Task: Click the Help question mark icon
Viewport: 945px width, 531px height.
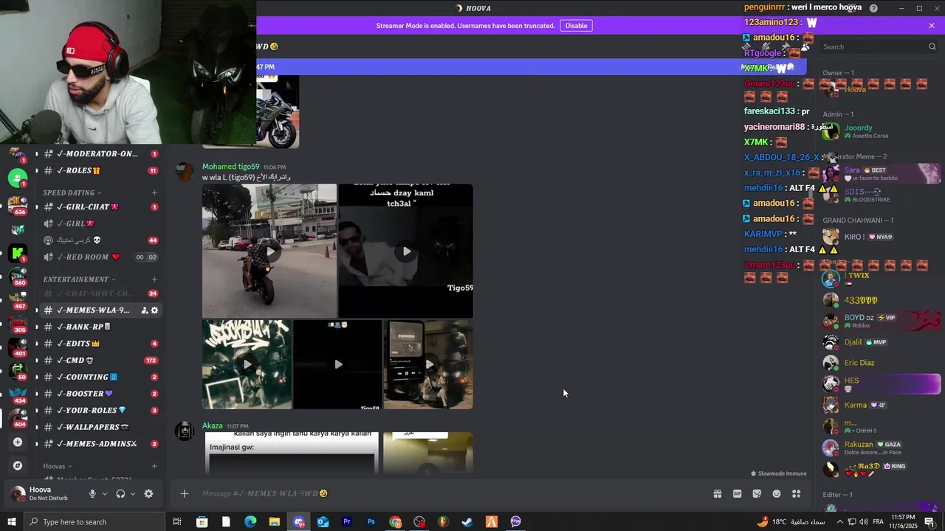Action: click(873, 8)
